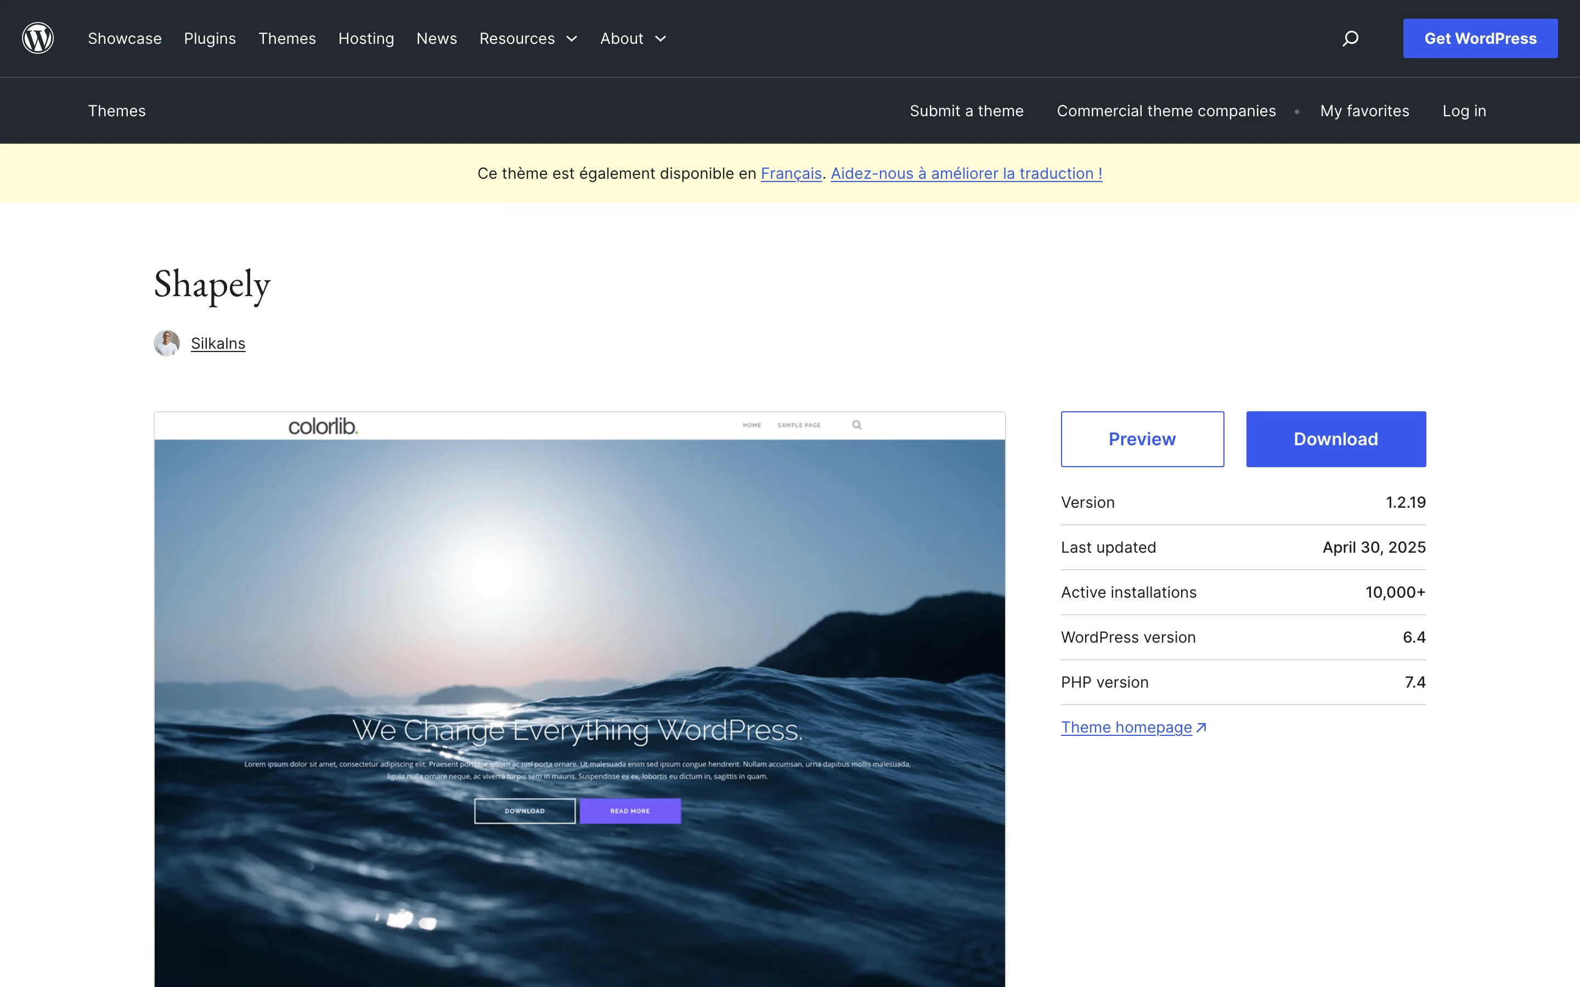1580x987 pixels.
Task: Click the 10,000+ active installations value
Action: coord(1395,593)
